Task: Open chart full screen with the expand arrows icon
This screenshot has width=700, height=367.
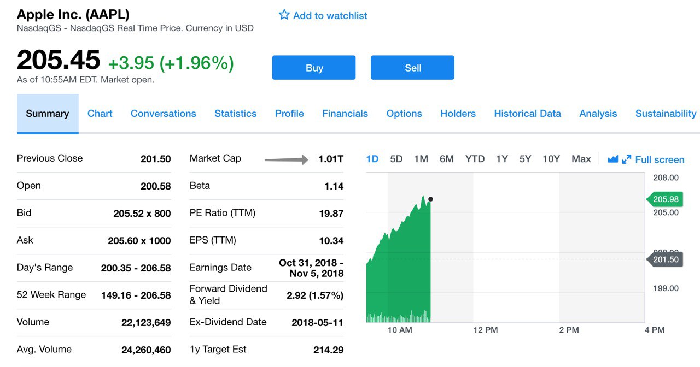Action: click(x=627, y=159)
